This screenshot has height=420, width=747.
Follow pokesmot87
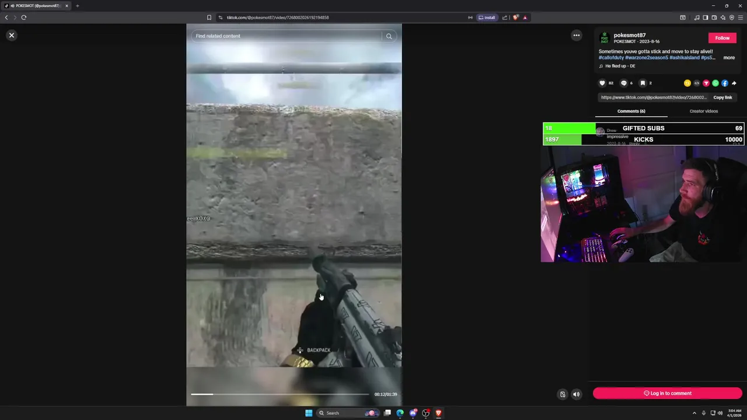tap(722, 38)
